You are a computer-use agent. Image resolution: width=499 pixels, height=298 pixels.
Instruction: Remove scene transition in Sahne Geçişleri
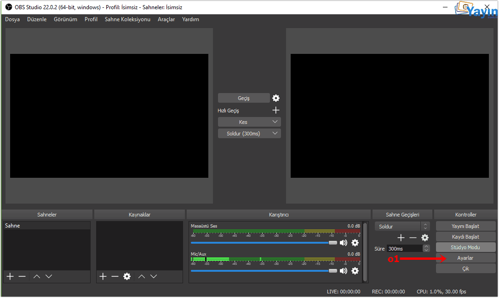point(413,238)
